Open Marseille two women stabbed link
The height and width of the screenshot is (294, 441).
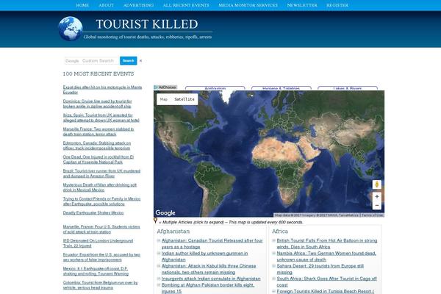(98, 132)
